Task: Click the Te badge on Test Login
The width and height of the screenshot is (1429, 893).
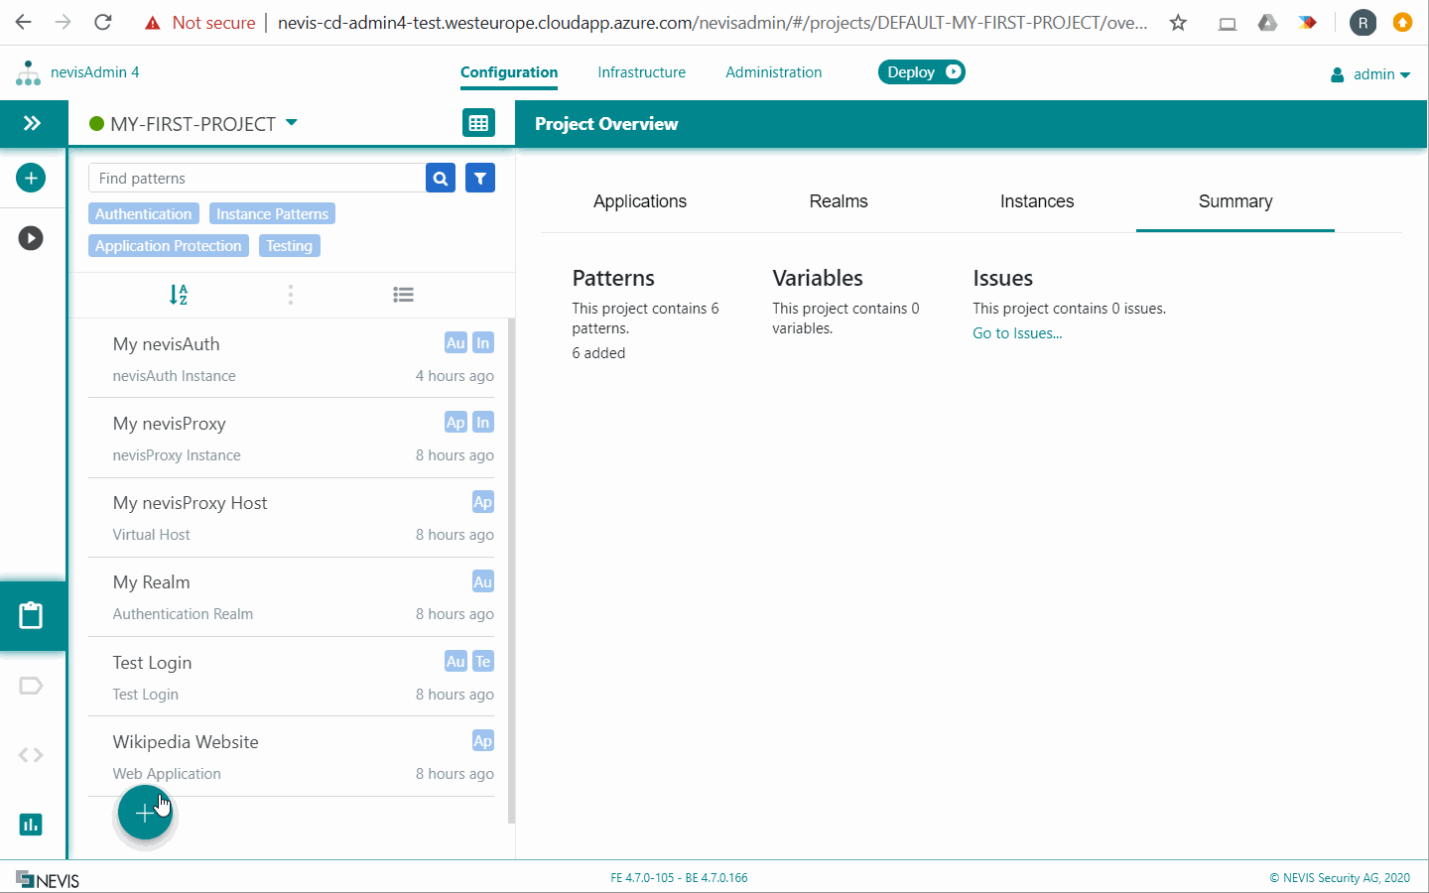Action: [483, 662]
